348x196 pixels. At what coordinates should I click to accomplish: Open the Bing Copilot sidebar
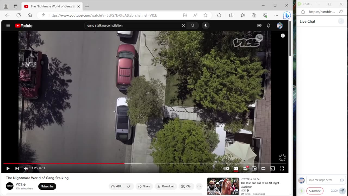coord(287,16)
